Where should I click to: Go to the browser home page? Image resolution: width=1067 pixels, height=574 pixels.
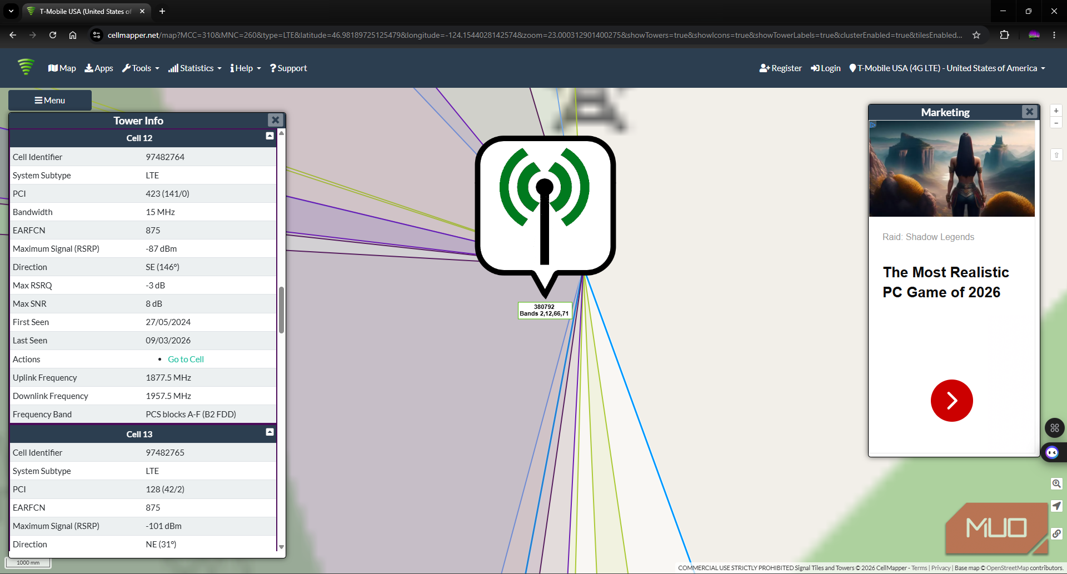[x=73, y=35]
